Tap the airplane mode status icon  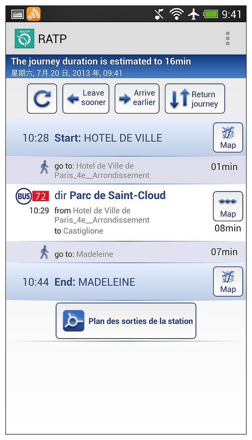(x=194, y=14)
